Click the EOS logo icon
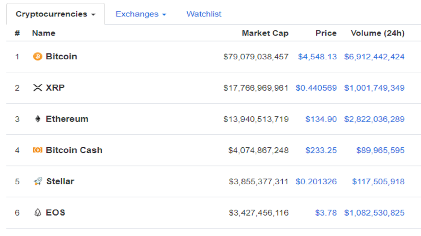Viewport: 421px width, 236px height. 38,212
